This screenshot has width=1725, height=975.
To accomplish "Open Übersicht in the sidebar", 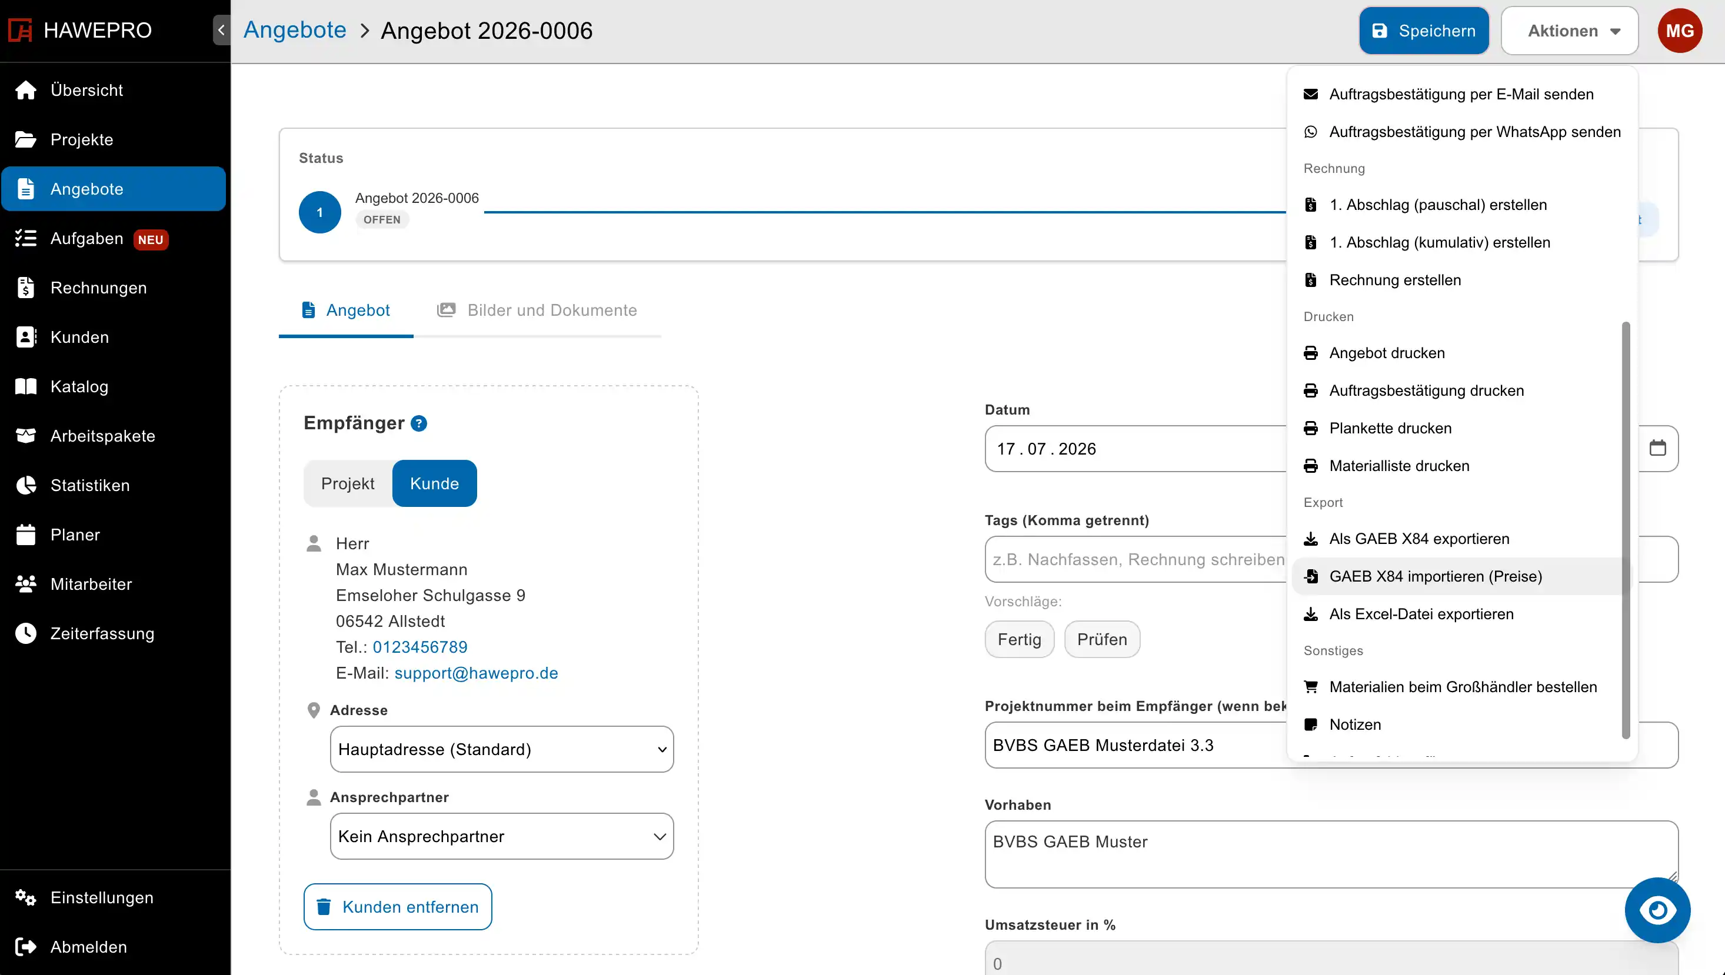I will tap(114, 90).
